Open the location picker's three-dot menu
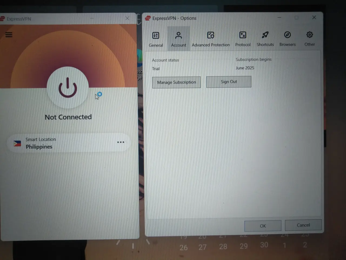This screenshot has height=260, width=346. (121, 142)
